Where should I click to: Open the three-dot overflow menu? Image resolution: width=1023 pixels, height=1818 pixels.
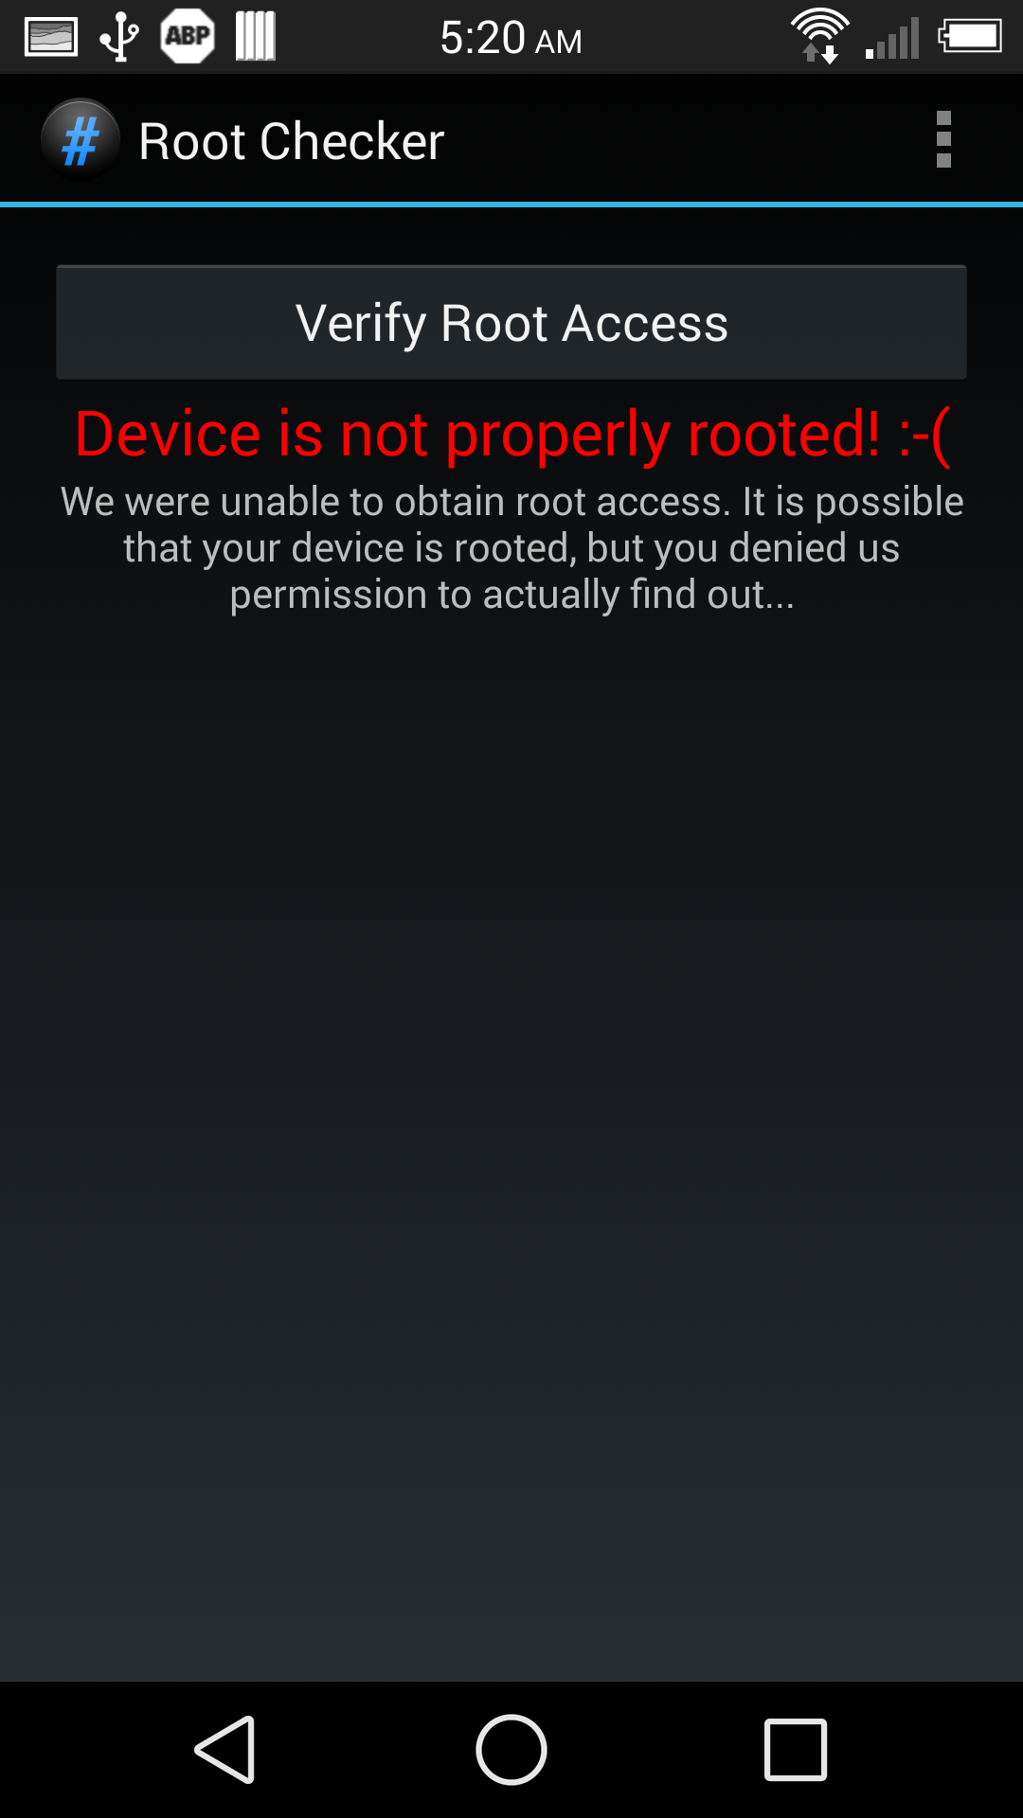943,139
